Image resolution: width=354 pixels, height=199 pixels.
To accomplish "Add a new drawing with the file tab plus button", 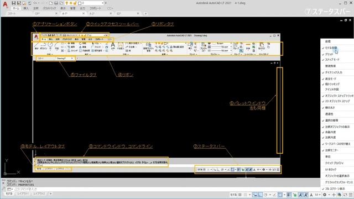I will 145,13.
